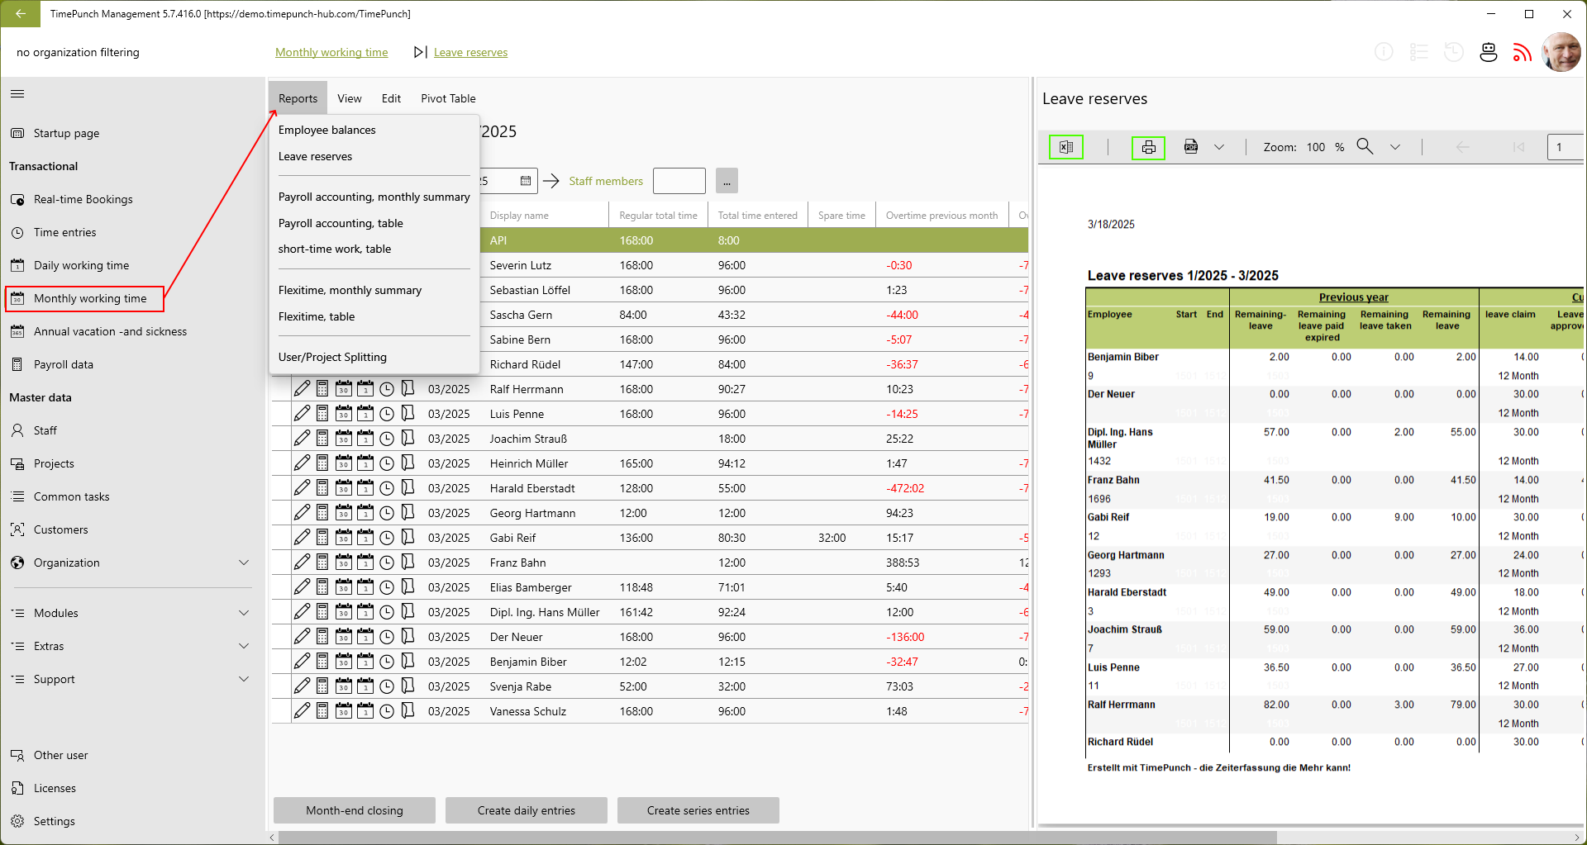
Task: Click the single-day calendar icon for Heinrich Müller
Action: [365, 463]
